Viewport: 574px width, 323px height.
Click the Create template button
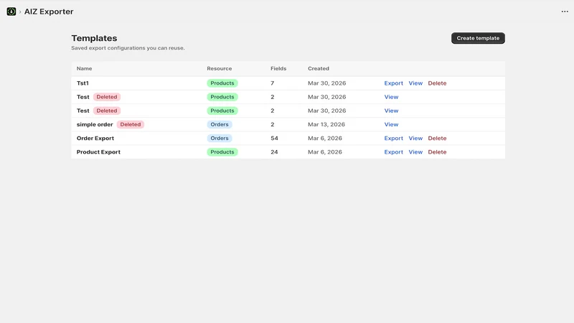478,38
